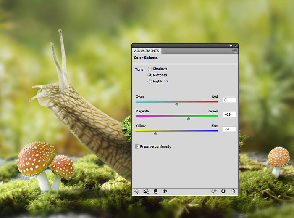
Task: Close the Adjustments panel
Action: pos(236,45)
